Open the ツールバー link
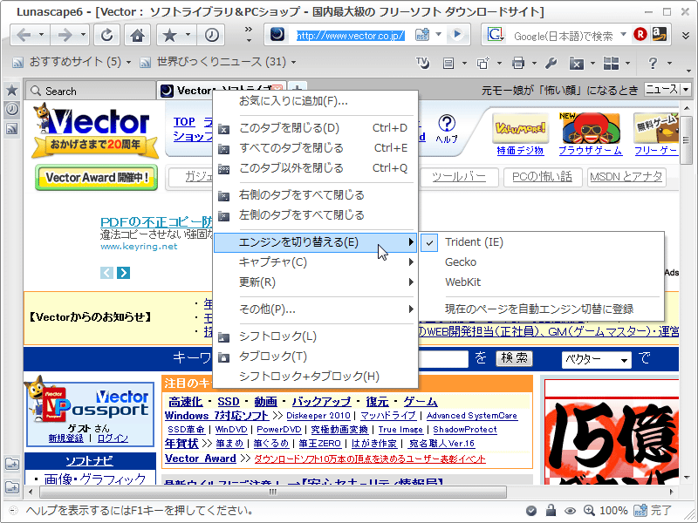Screen dimensions: 698x523 pos(459,177)
